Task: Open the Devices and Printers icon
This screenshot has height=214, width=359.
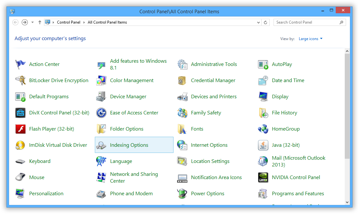Action: pos(182,97)
